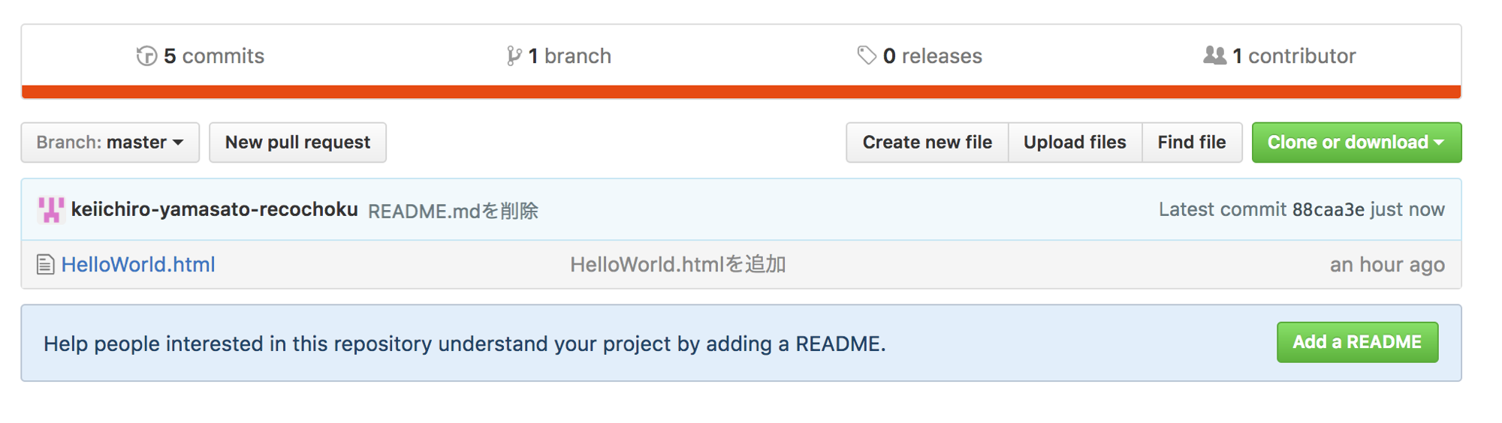Viewport: 1502px width, 423px height.
Task: Open the Branch: master dropdown
Action: click(x=110, y=142)
